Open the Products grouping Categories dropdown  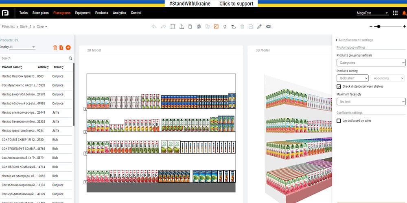pyautogui.click(x=371, y=63)
